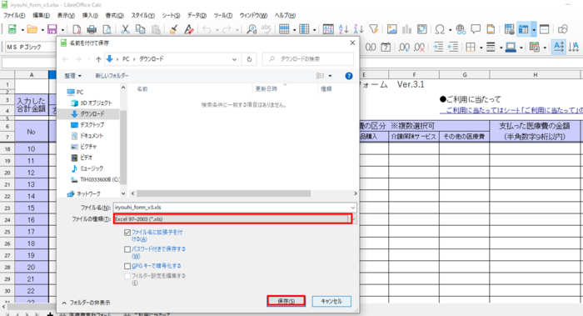Click the Insert Rows toolbar icon
This screenshot has width=583, height=316.
pos(284,29)
